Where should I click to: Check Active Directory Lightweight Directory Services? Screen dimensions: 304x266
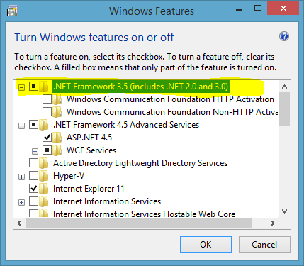pos(33,163)
